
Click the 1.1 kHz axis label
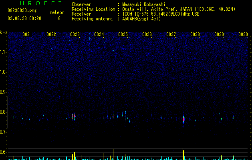pos(3,52)
